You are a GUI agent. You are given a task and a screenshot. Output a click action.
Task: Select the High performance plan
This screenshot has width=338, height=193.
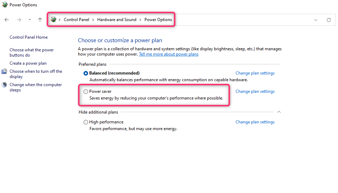[86, 122]
